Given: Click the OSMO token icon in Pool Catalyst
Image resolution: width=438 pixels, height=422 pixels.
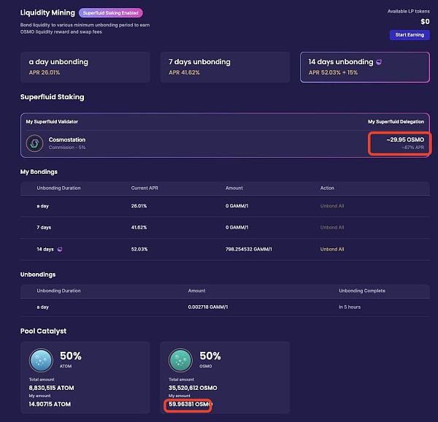Looking at the screenshot, I should pos(181,360).
